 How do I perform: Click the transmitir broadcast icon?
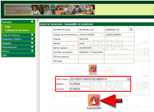pyautogui.click(x=94, y=100)
